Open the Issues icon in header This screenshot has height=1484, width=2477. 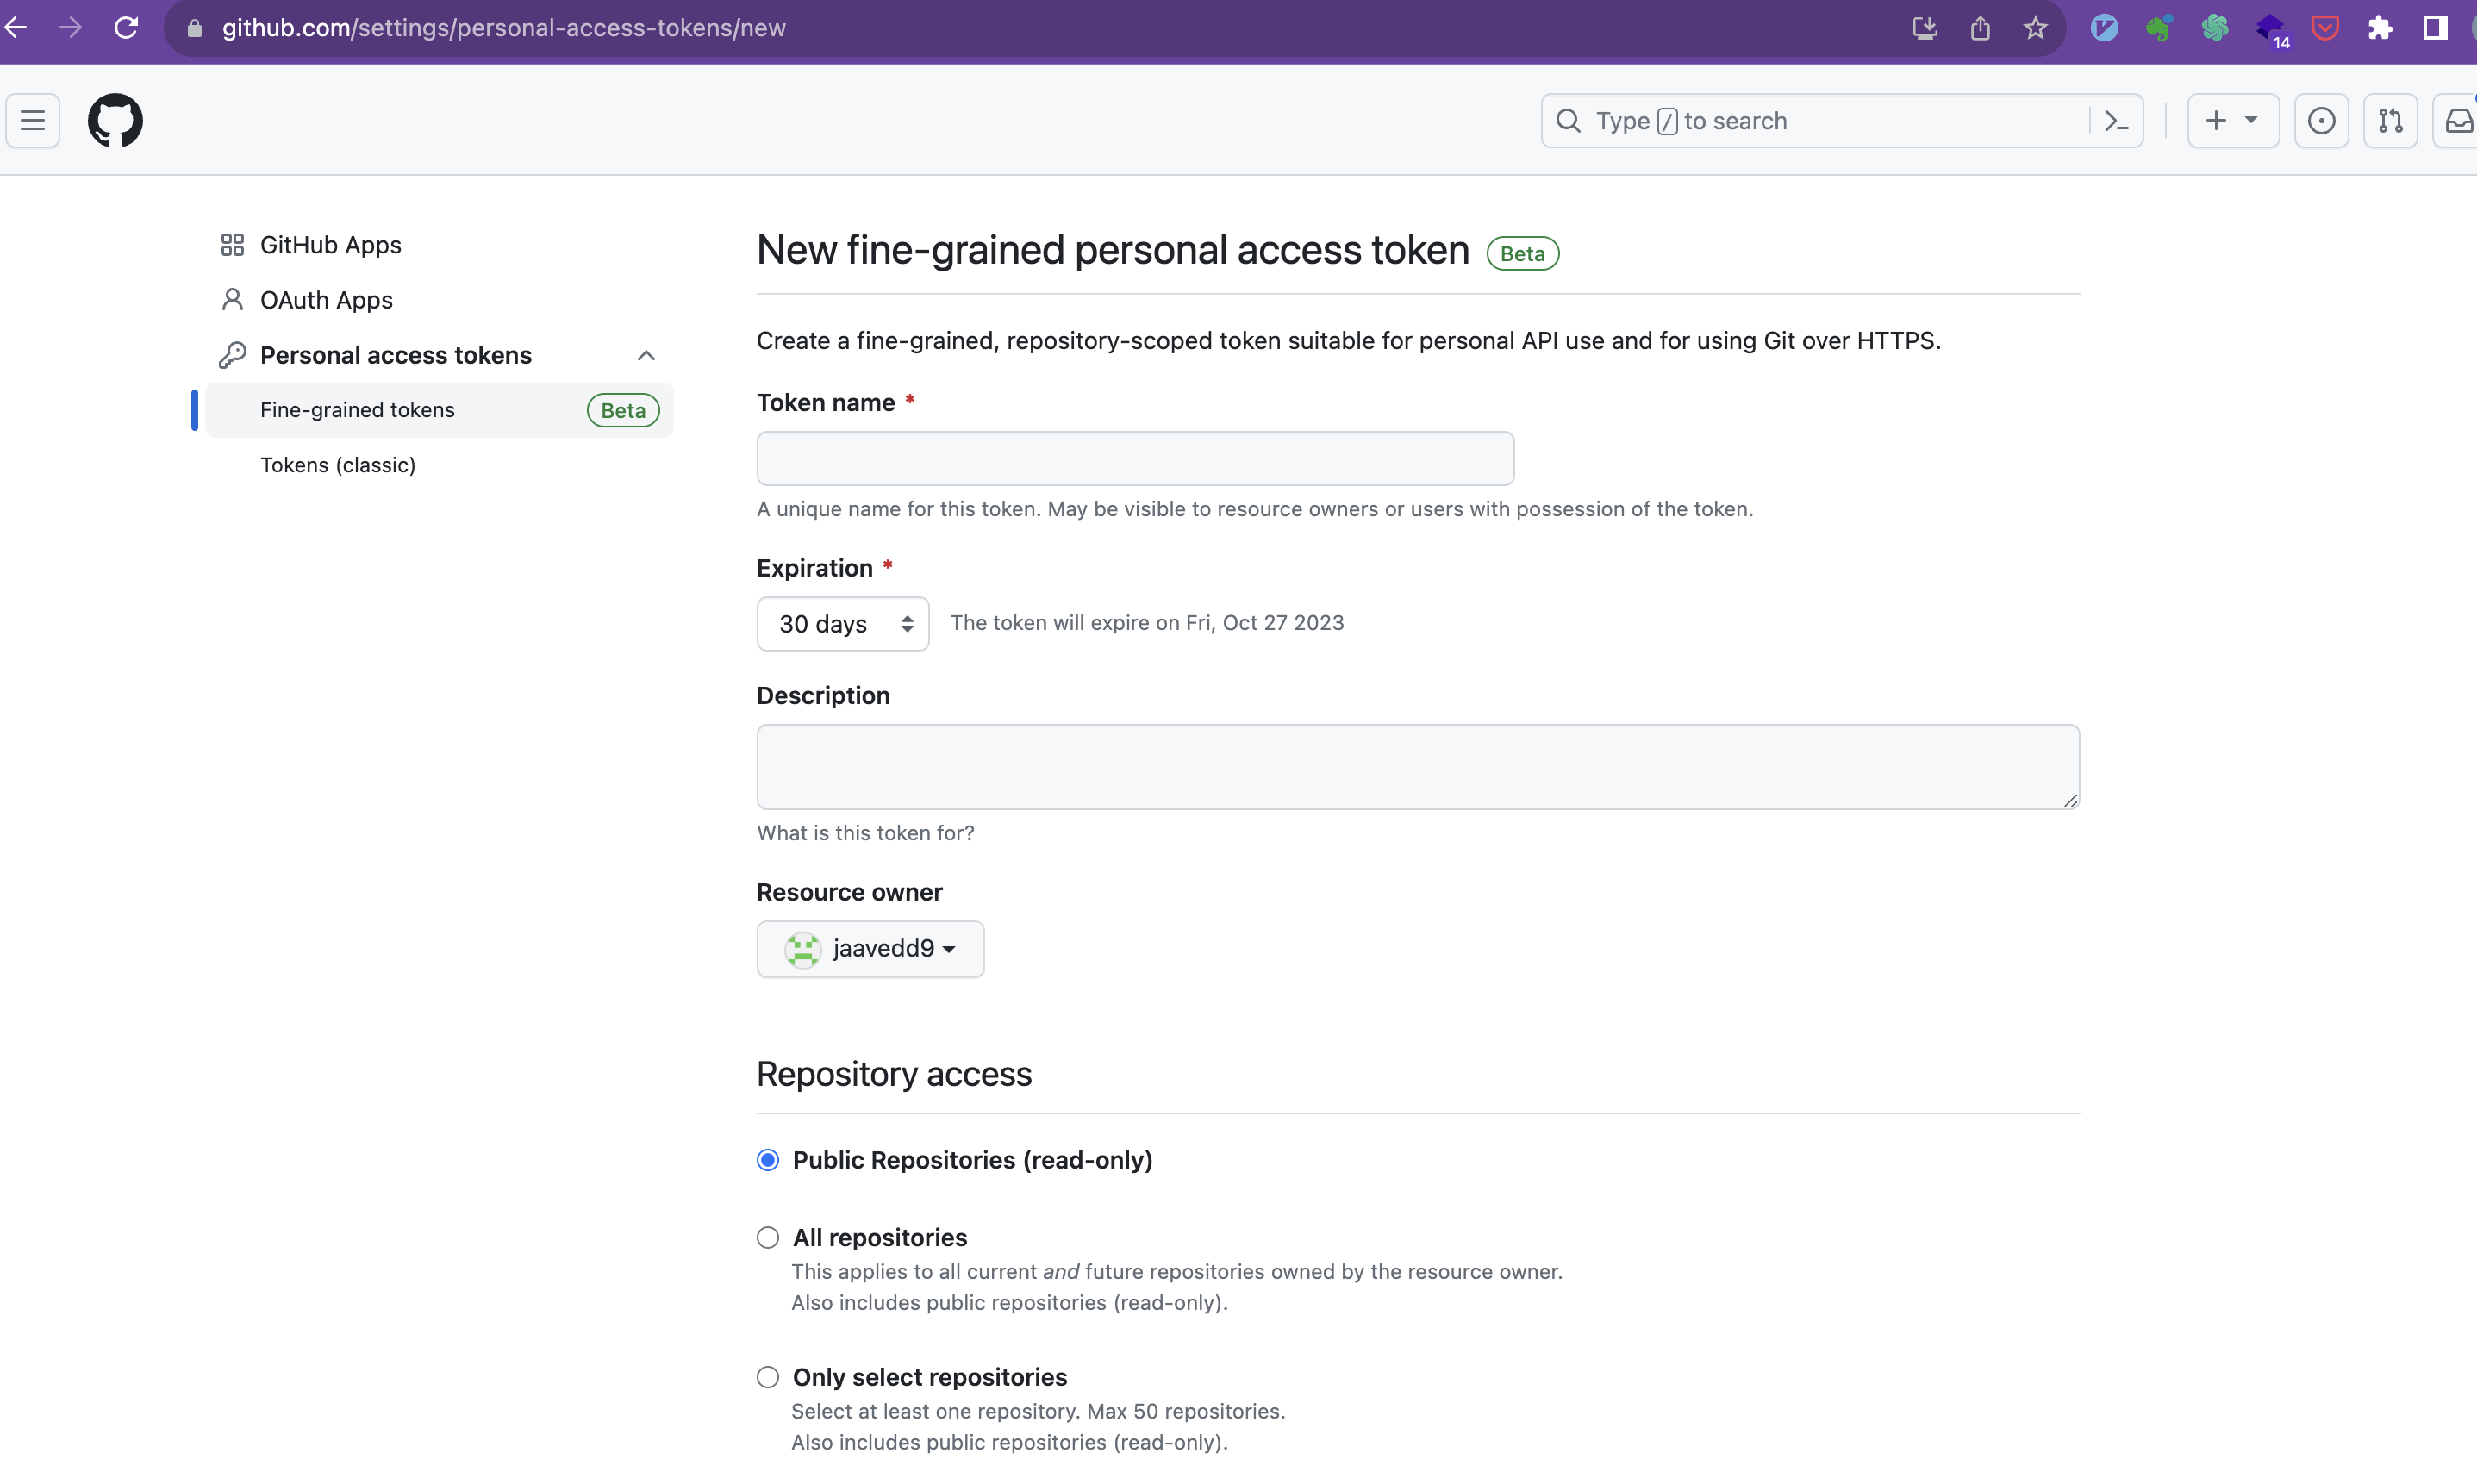pyautogui.click(x=2321, y=121)
